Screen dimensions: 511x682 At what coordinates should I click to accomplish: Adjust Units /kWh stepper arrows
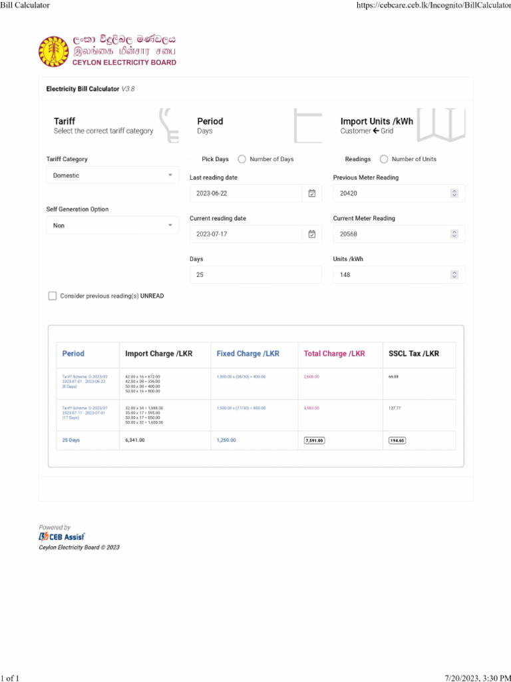(x=454, y=274)
